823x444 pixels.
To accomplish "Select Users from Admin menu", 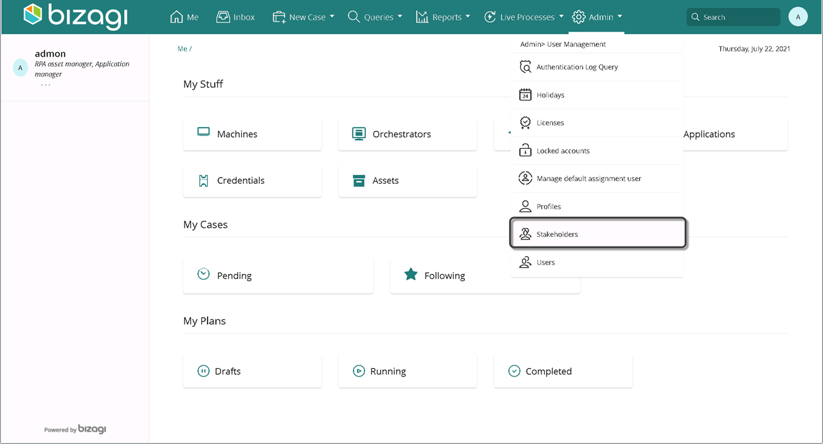I will pos(597,262).
